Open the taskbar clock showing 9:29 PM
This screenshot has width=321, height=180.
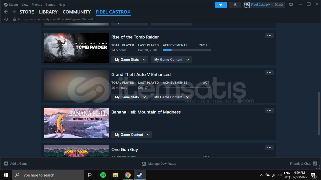[299, 175]
